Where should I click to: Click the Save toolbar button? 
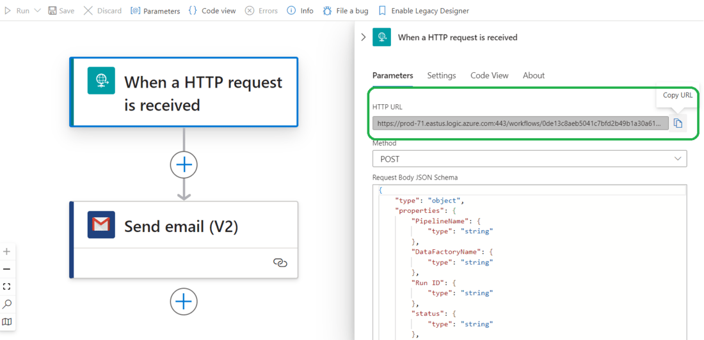[x=61, y=11]
